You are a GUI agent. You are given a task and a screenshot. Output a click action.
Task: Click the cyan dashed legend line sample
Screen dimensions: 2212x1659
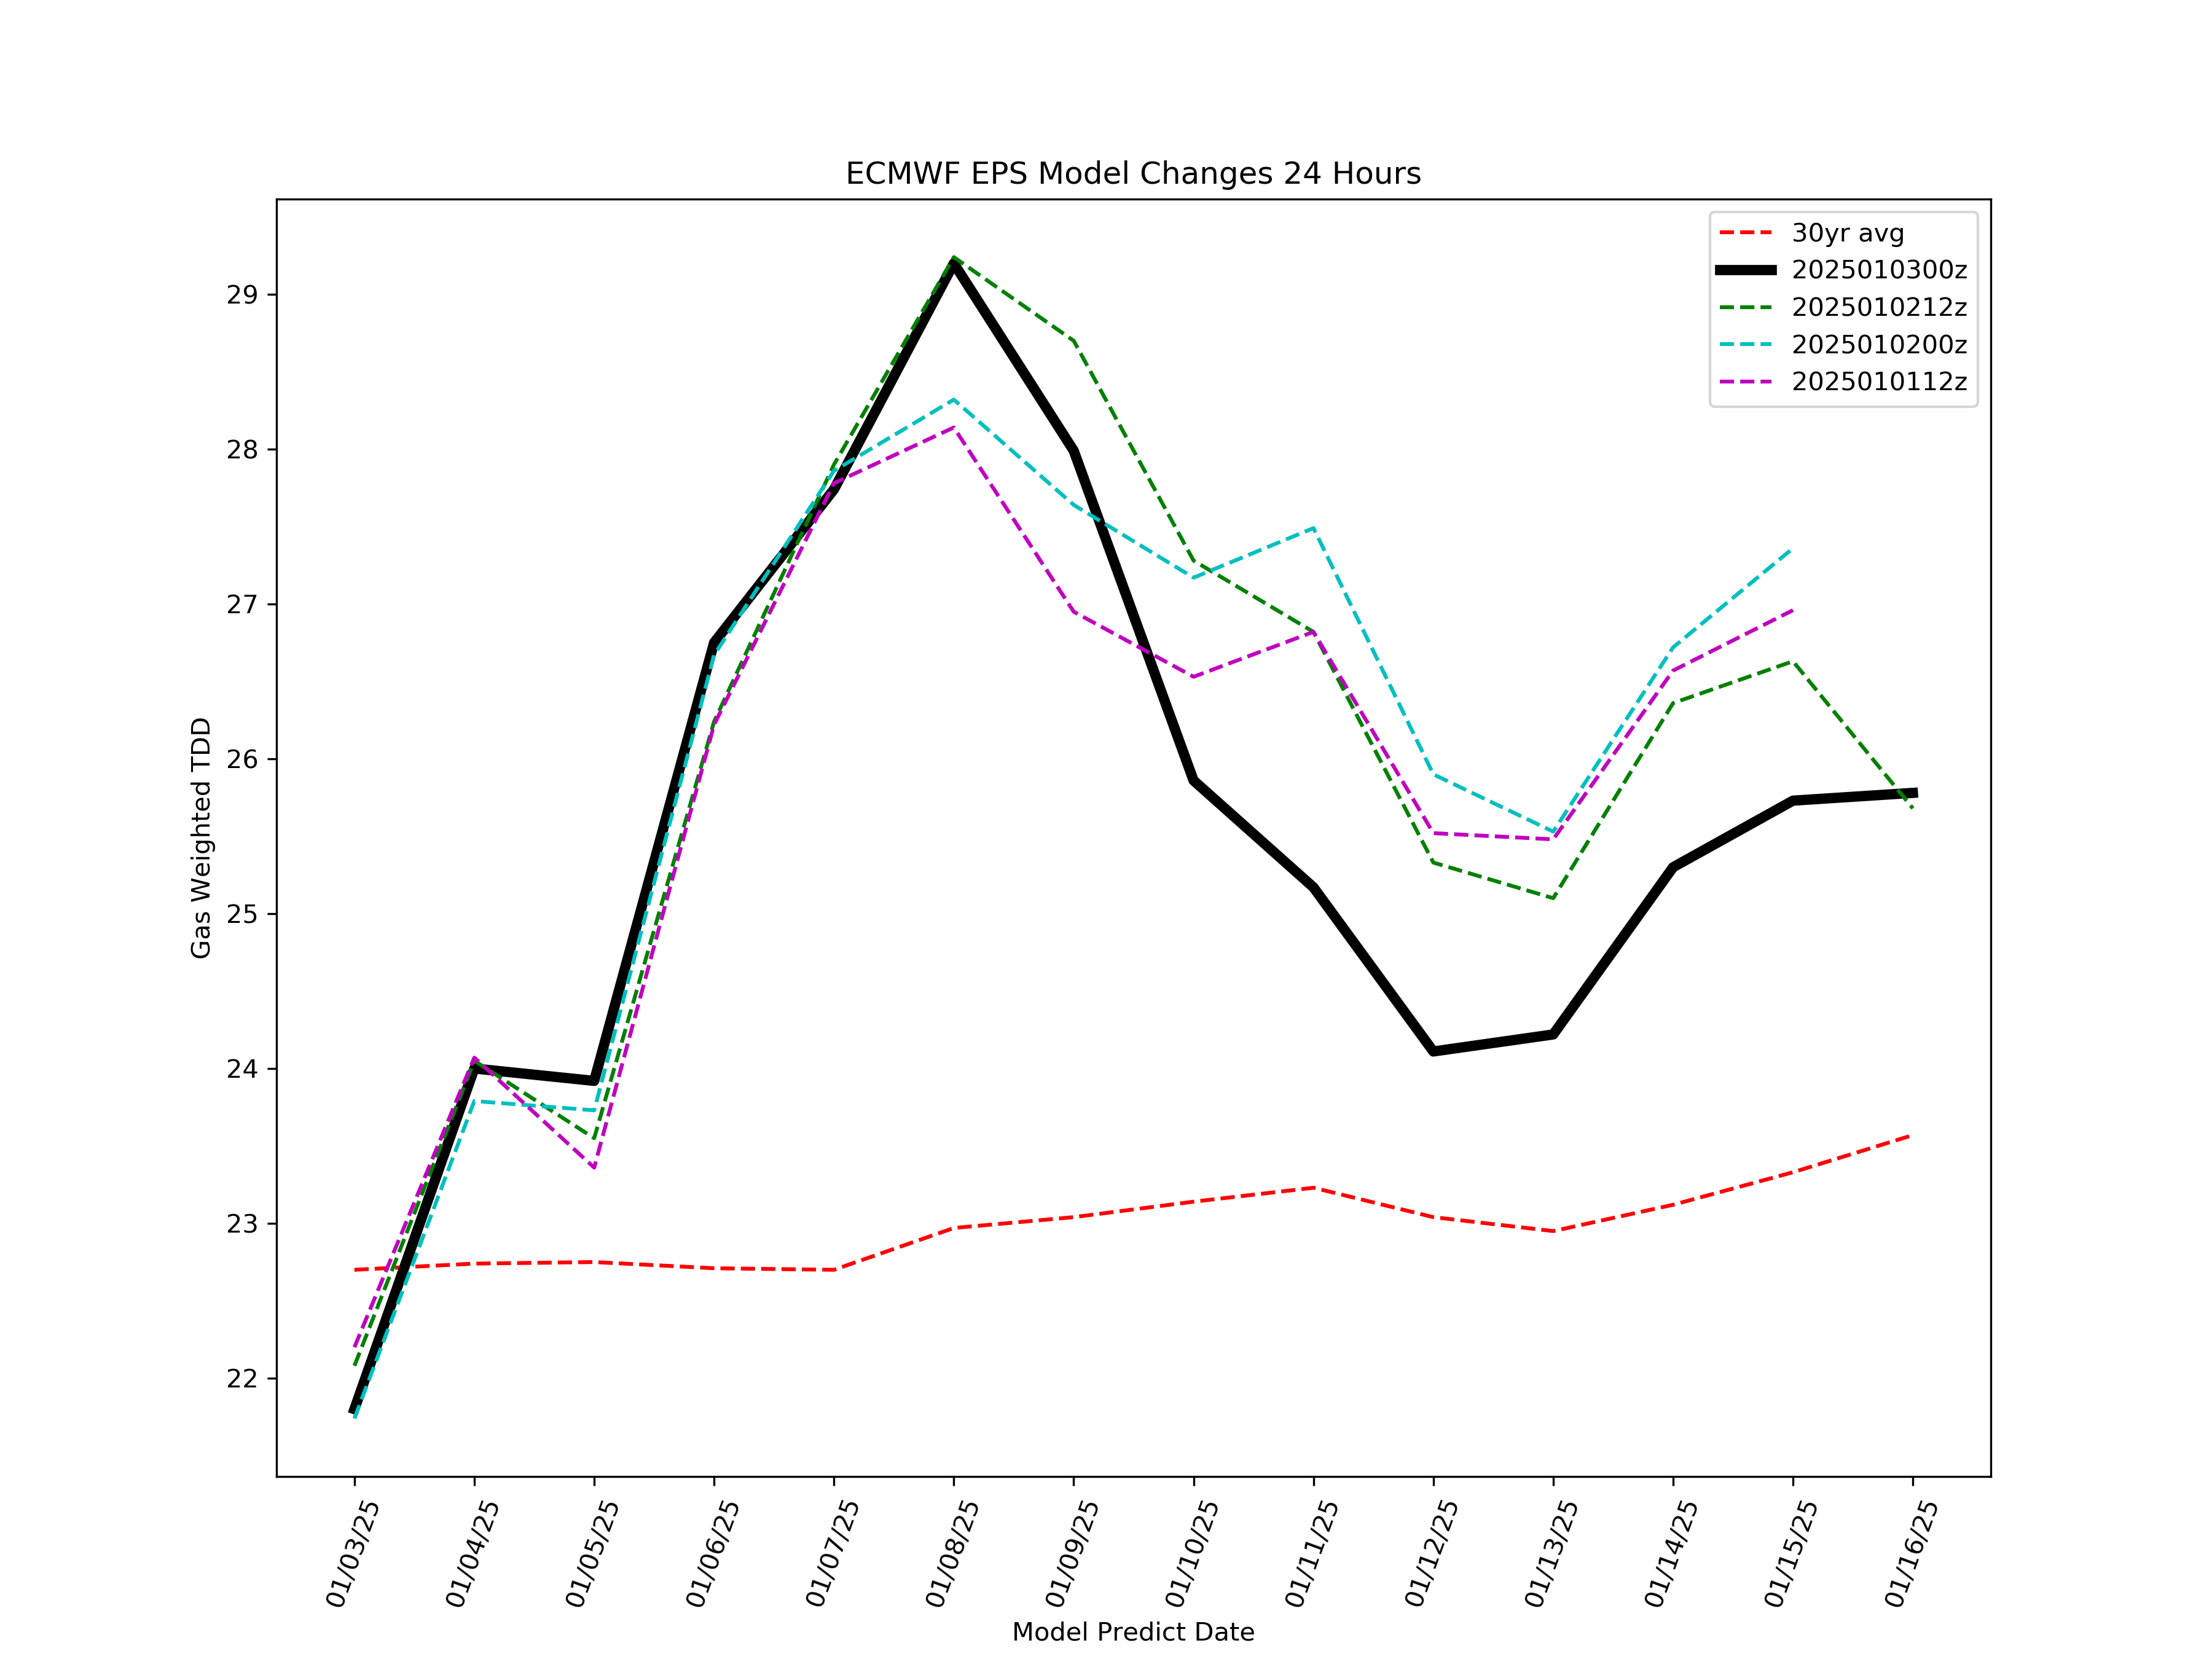[x=1746, y=345]
